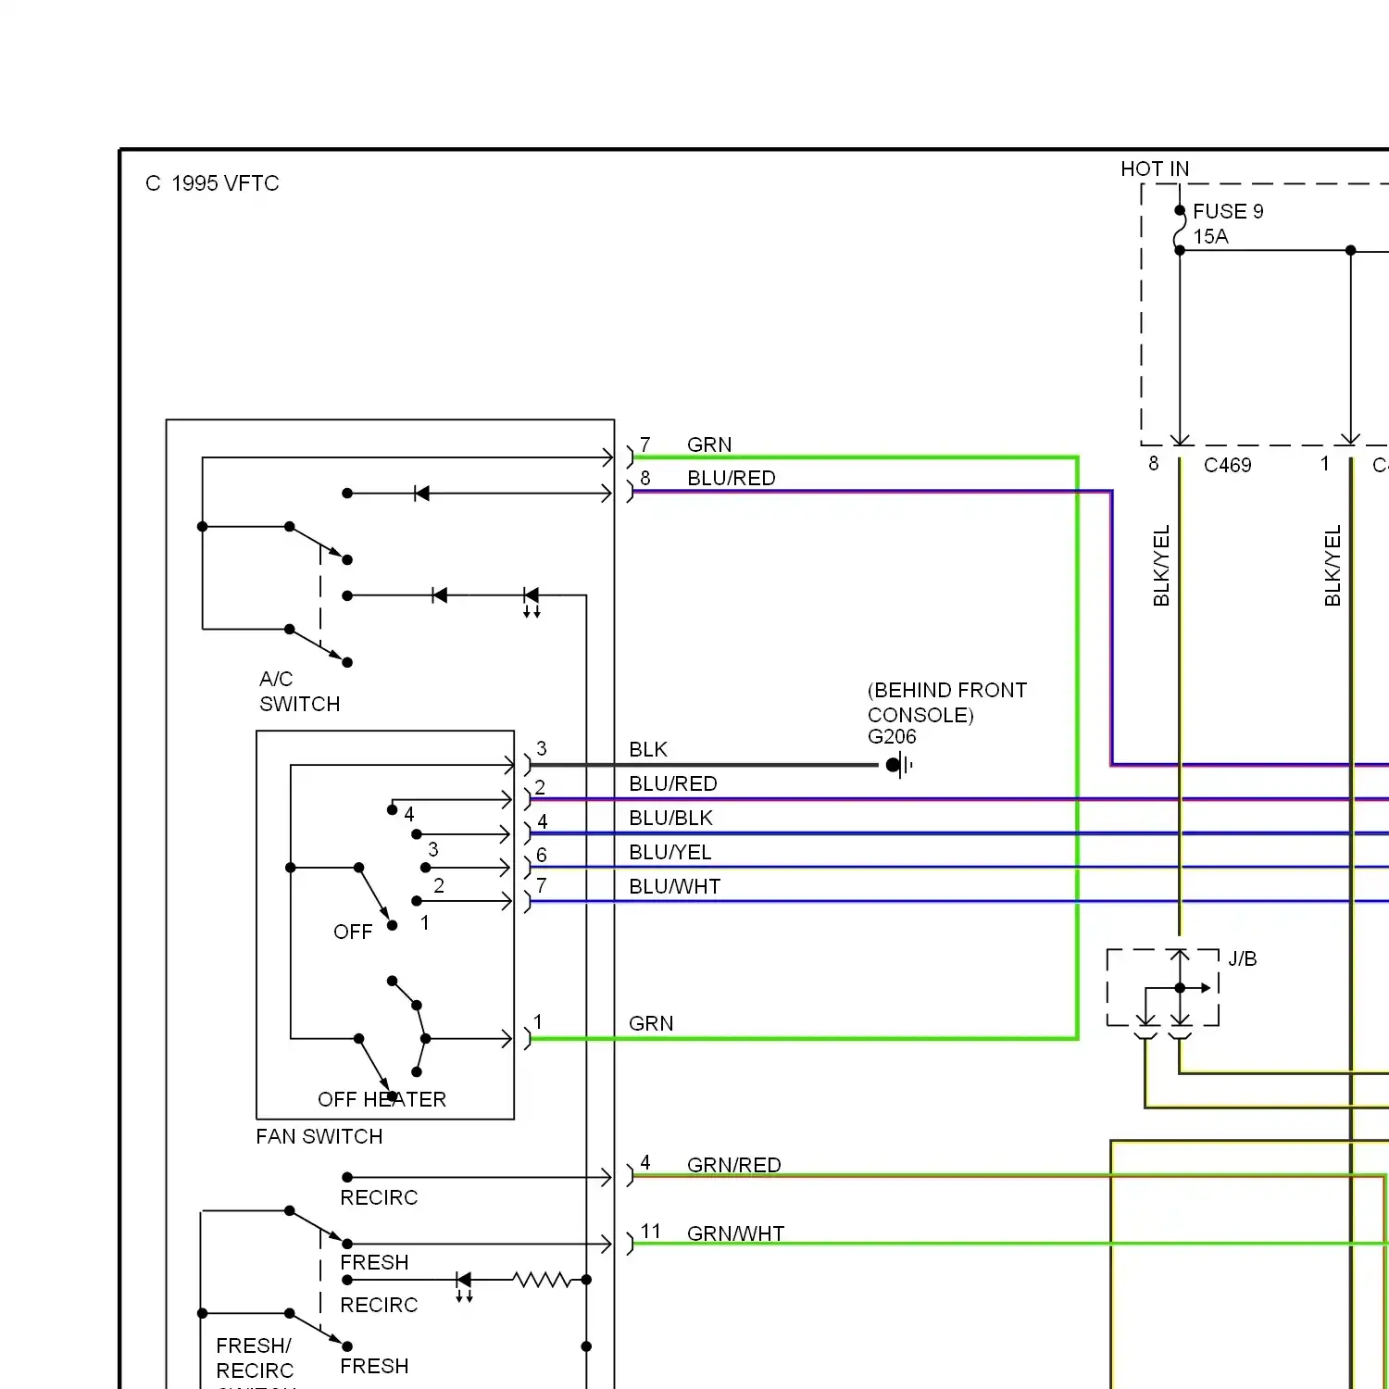Screen dimensions: 1389x1389
Task: Click the 'G206' ground label
Action: (892, 736)
